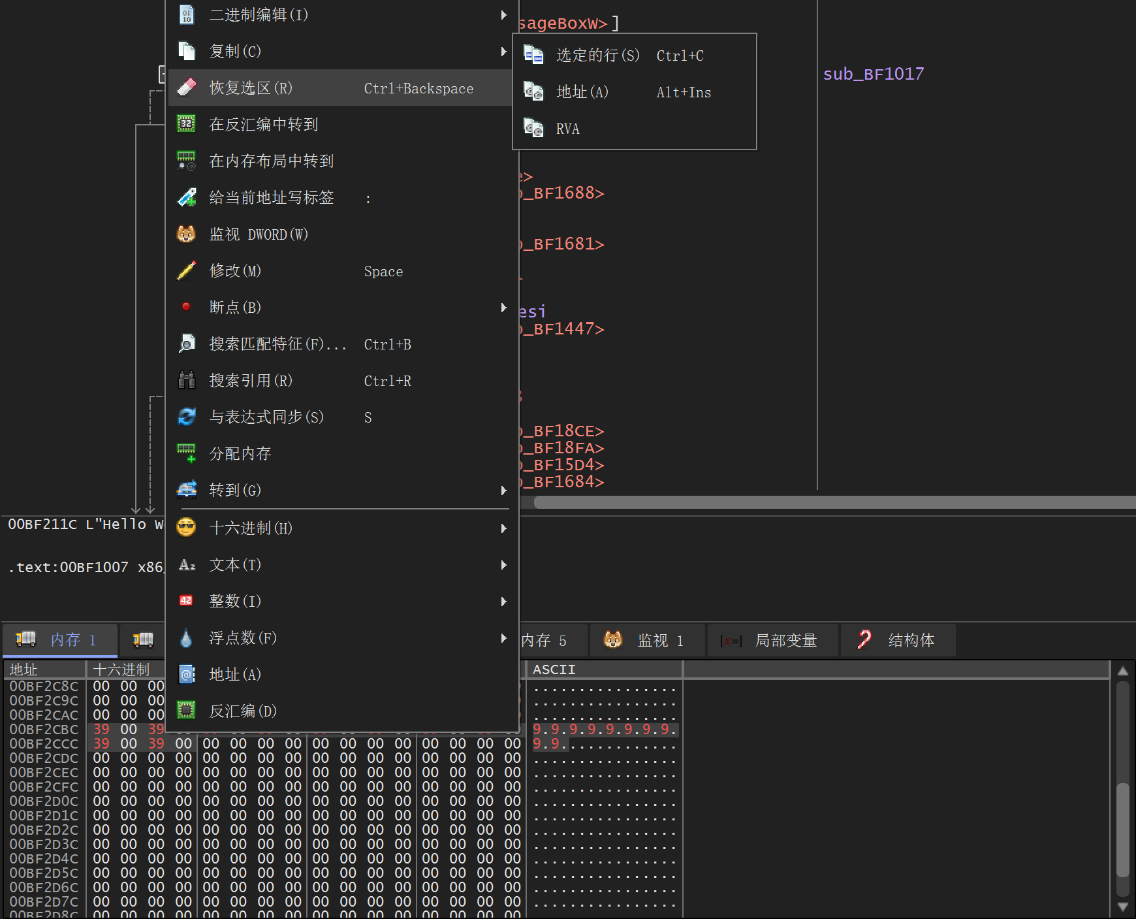Click the chip icon for 在反汇编中转到

click(x=187, y=123)
